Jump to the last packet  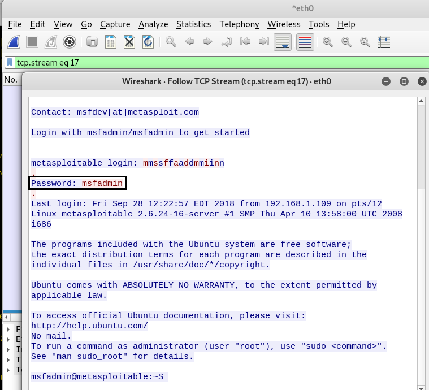pyautogui.click(x=264, y=42)
